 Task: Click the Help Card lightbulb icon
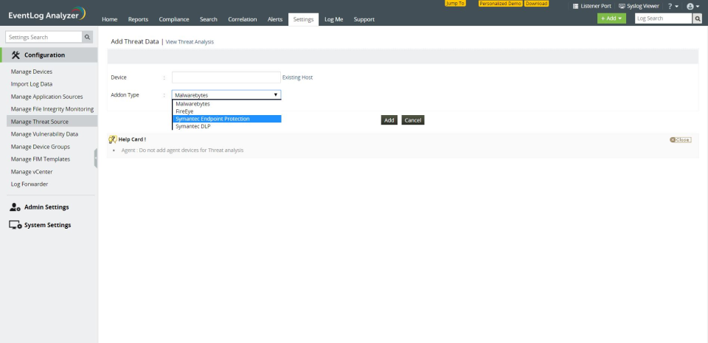[113, 139]
